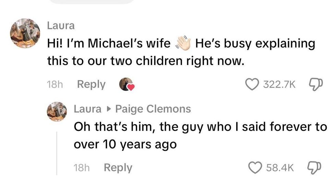Reply to the "over 10 years ago" comment

point(118,168)
